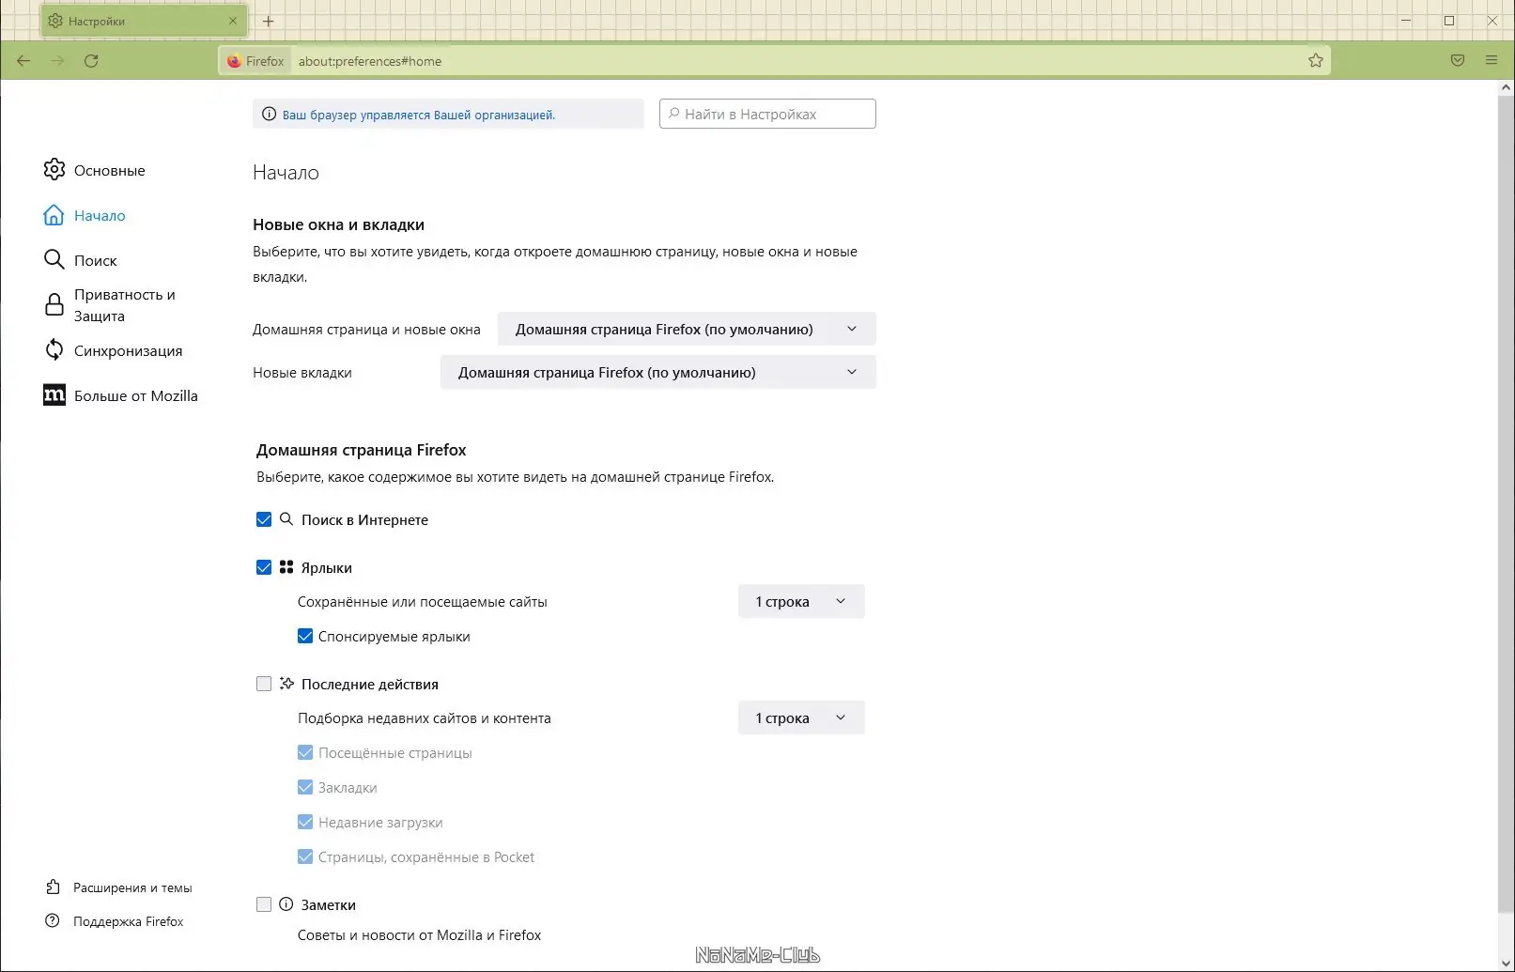Toggle the Посещённые страницы checkbox
Viewport: 1515px width, 972px height.
coord(305,752)
